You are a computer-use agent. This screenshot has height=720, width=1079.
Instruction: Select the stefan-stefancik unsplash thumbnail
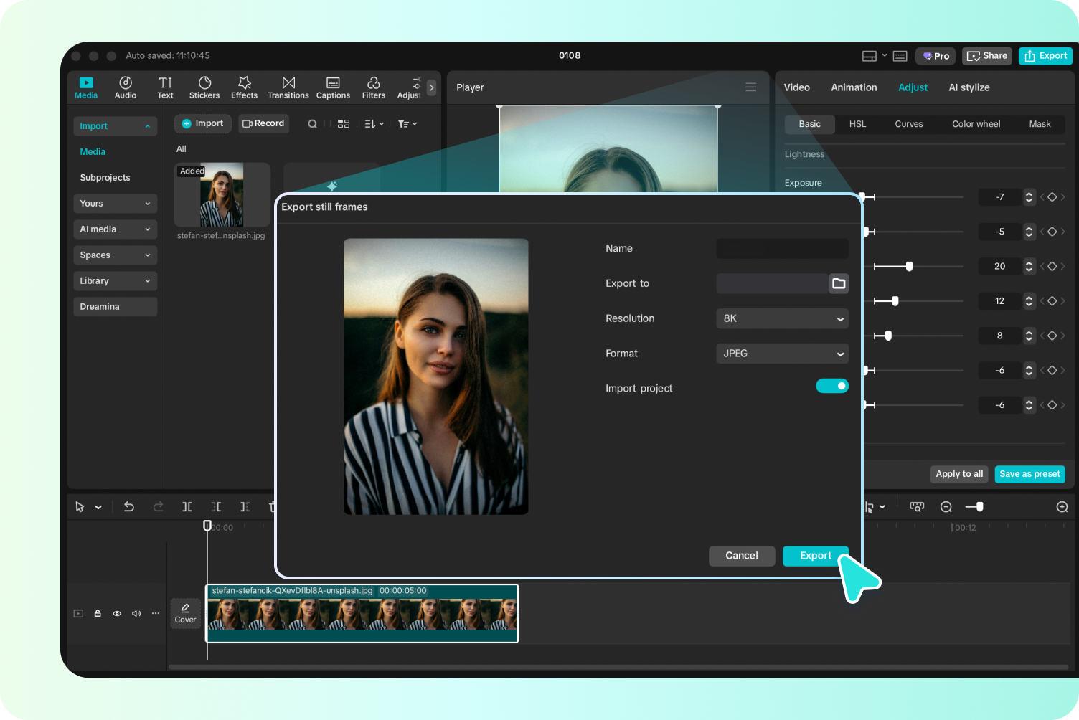(222, 194)
